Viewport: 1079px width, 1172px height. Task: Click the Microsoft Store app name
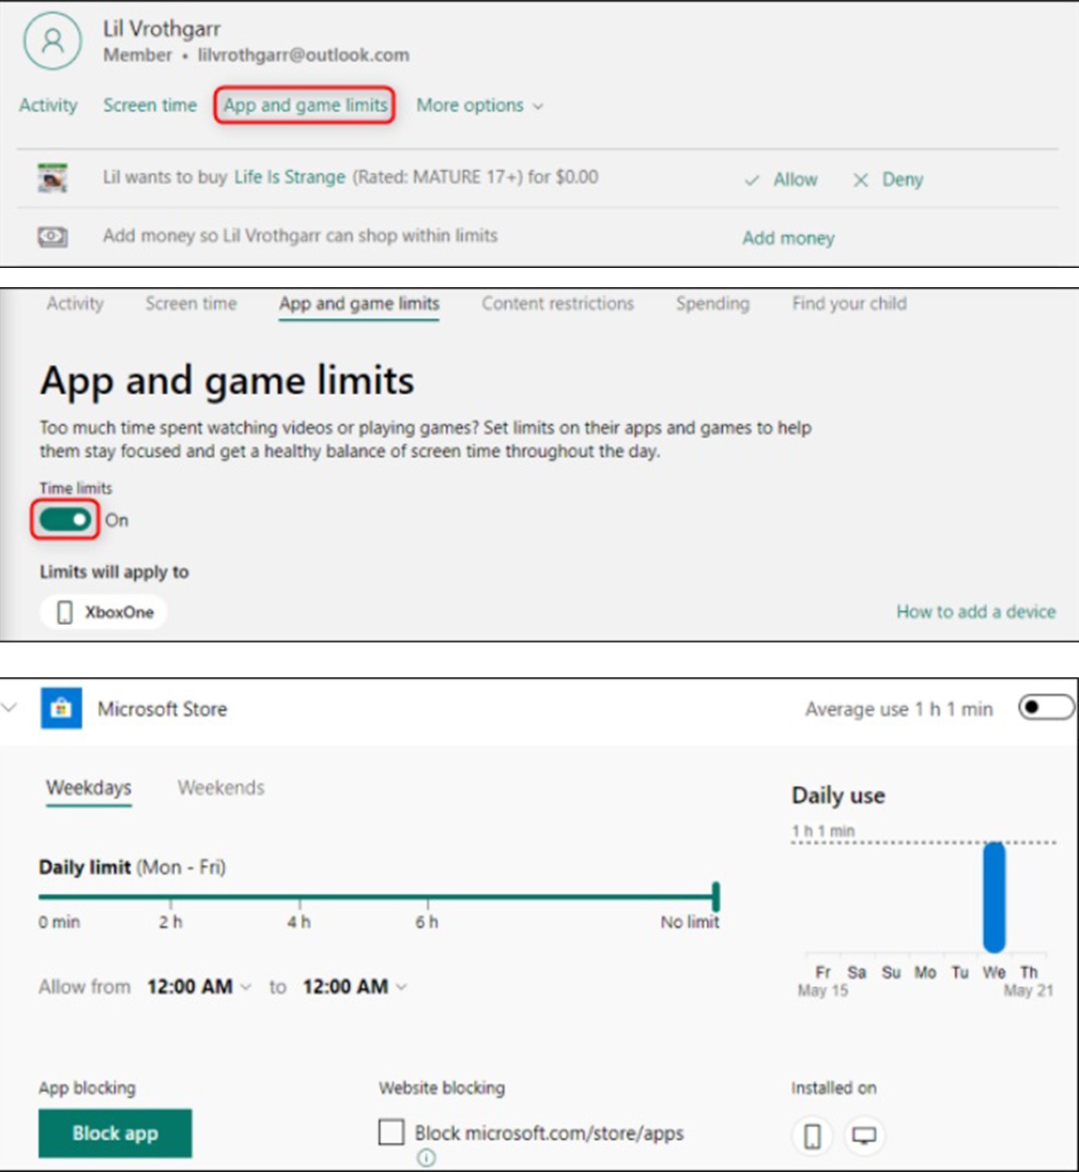(162, 709)
